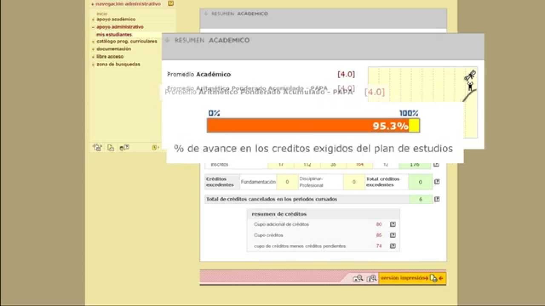Click the second magnifier icon in the bottom bar
The width and height of the screenshot is (545, 306).
tap(372, 278)
